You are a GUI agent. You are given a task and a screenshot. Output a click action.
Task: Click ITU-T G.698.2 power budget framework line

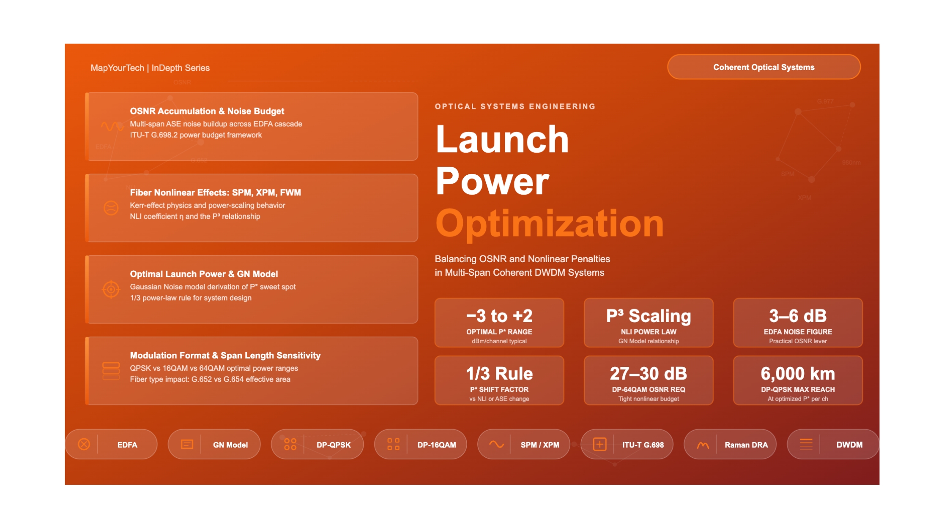coord(196,135)
